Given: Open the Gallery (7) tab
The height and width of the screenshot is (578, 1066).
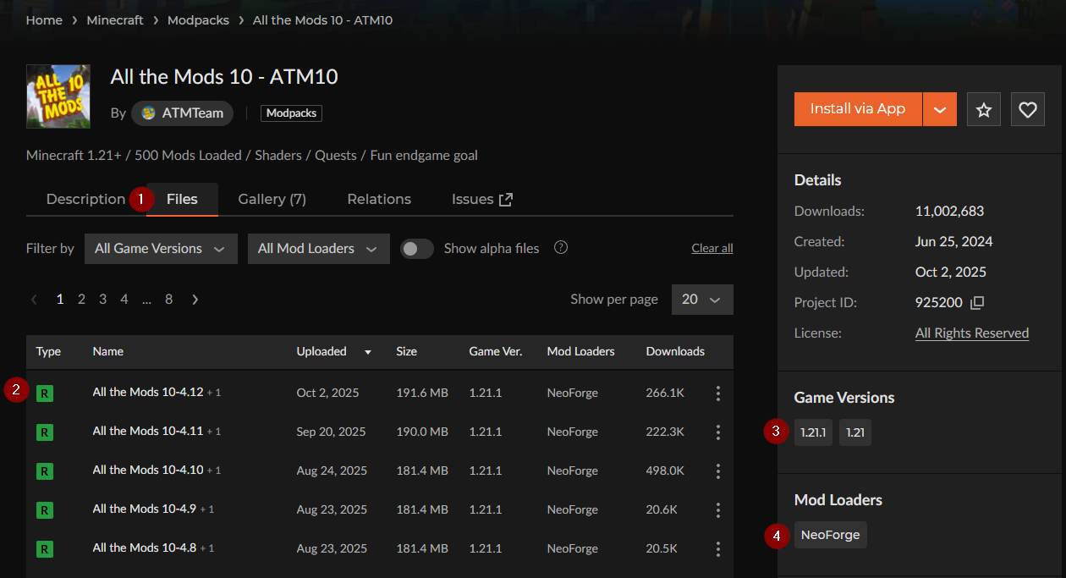Looking at the screenshot, I should [272, 200].
